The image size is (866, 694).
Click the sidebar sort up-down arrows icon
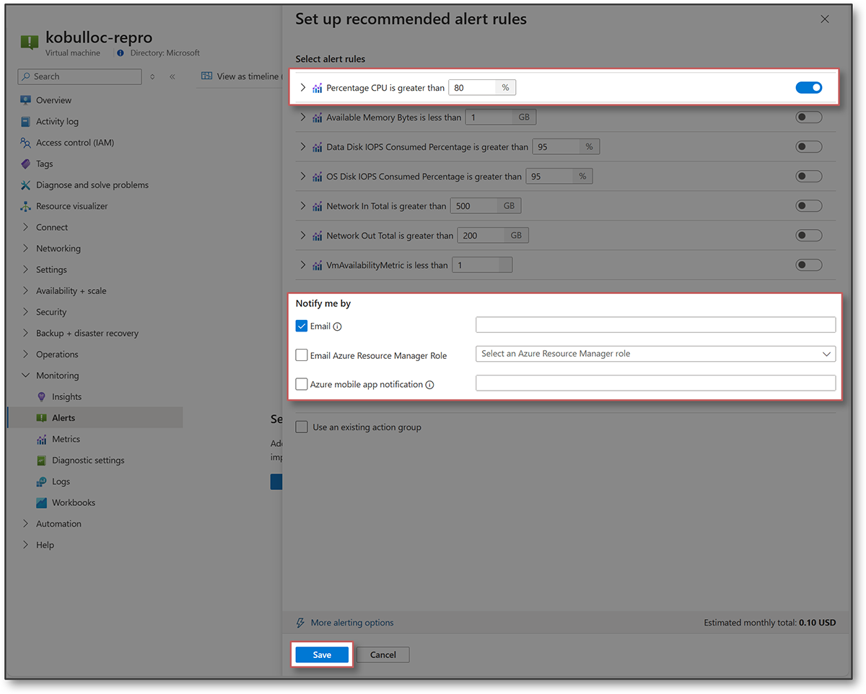[x=152, y=76]
